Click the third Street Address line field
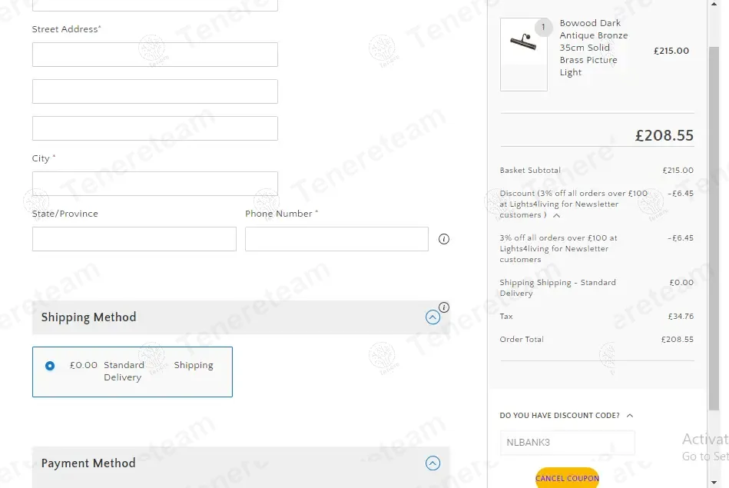The image size is (729, 488). point(154,128)
